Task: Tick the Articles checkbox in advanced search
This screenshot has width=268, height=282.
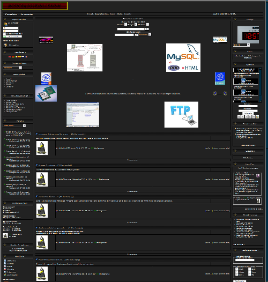Action: (x=237, y=272)
